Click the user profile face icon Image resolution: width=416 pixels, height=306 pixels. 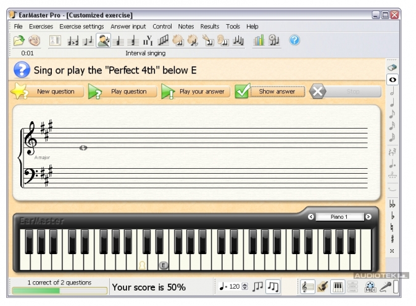[34, 40]
